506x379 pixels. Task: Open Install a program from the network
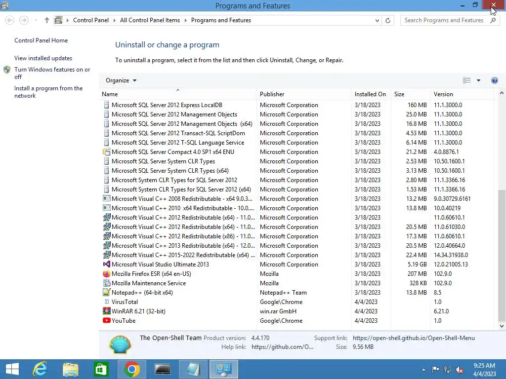(48, 92)
